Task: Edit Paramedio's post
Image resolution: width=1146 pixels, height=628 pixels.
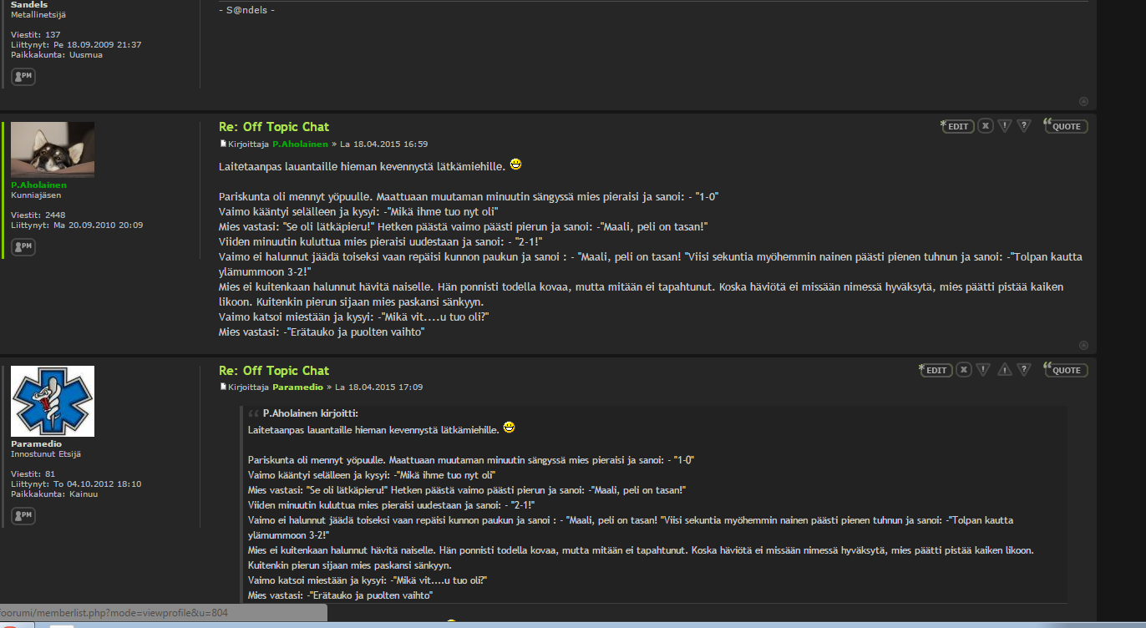Action: click(x=936, y=370)
